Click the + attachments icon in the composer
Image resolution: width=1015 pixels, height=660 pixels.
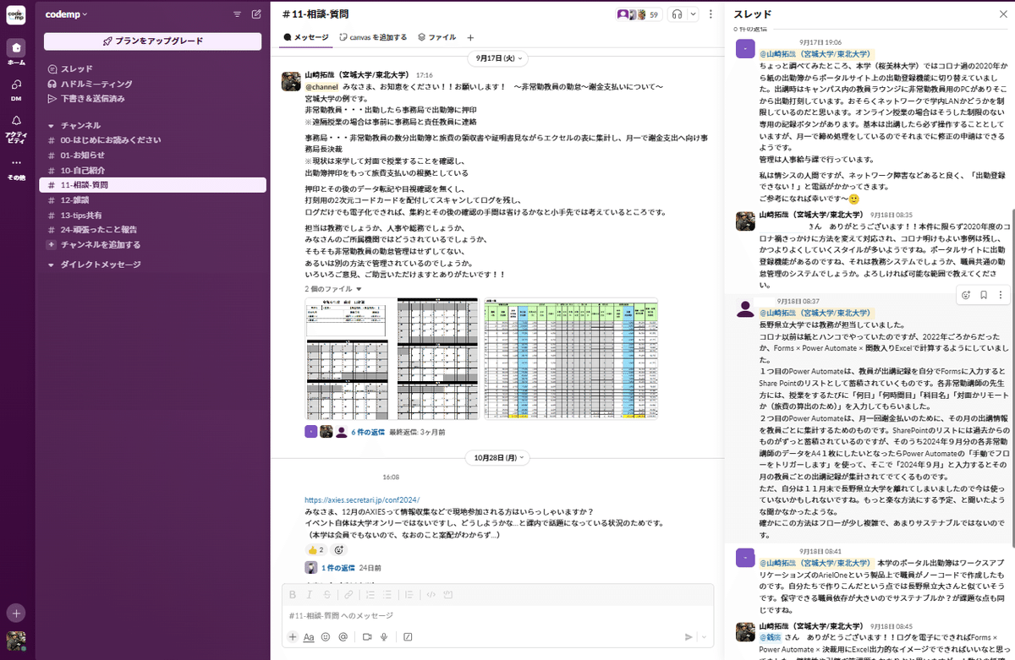293,636
